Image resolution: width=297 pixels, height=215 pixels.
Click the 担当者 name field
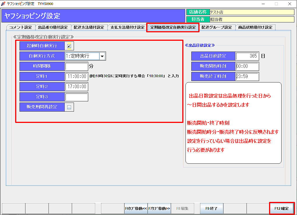(252, 19)
